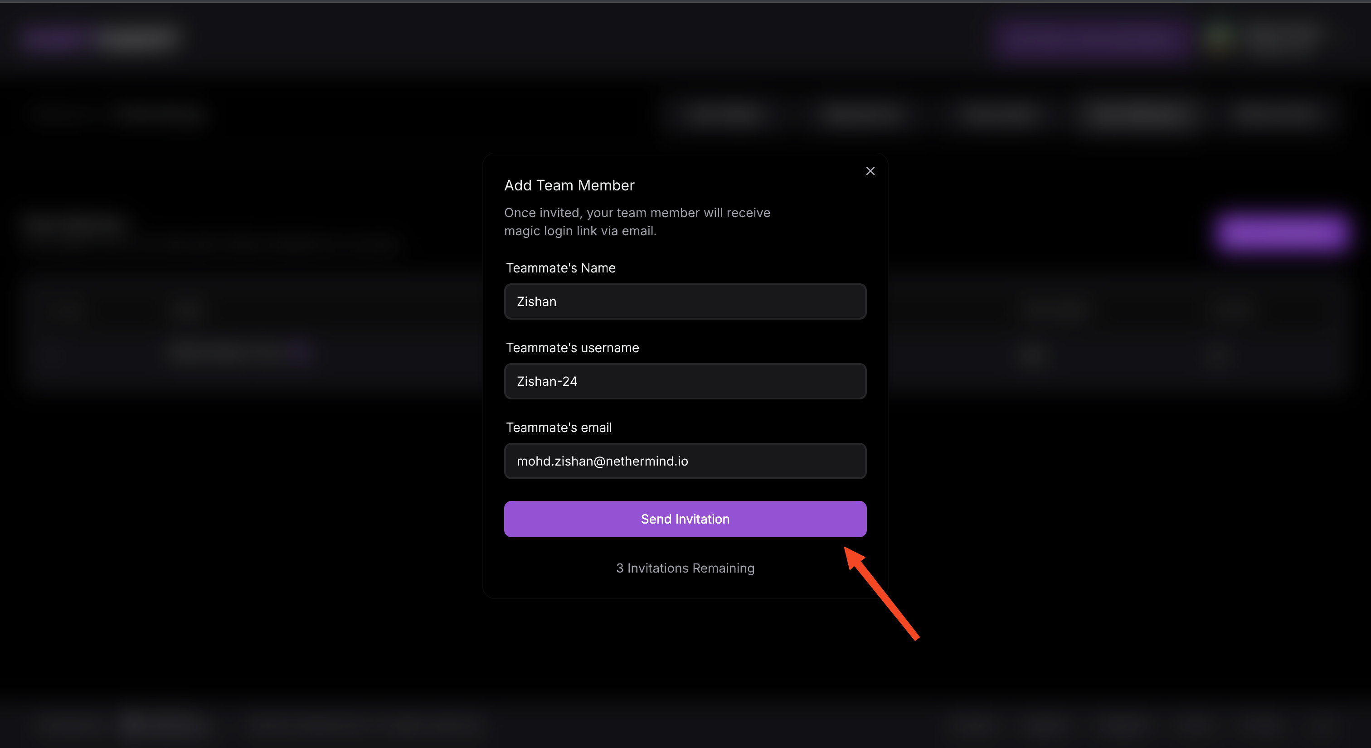The width and height of the screenshot is (1371, 748).
Task: Click the 'Add Team Member' heading
Action: [569, 185]
